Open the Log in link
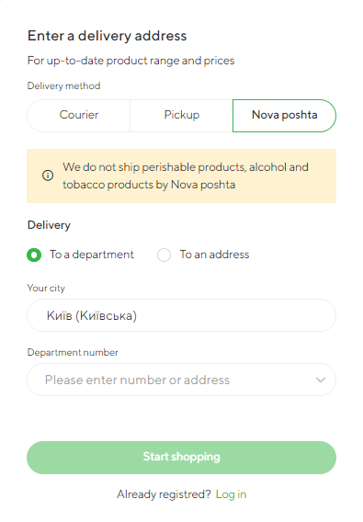The image size is (363, 522). (231, 494)
